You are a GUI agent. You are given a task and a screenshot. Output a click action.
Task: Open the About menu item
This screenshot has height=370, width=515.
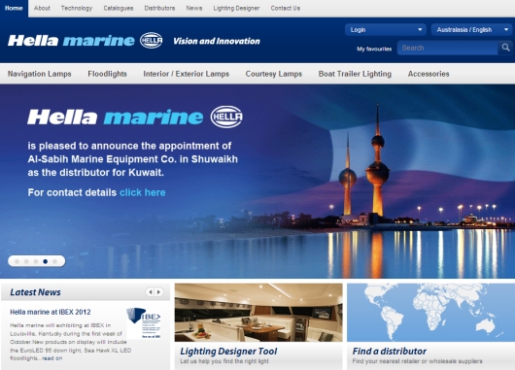click(42, 8)
